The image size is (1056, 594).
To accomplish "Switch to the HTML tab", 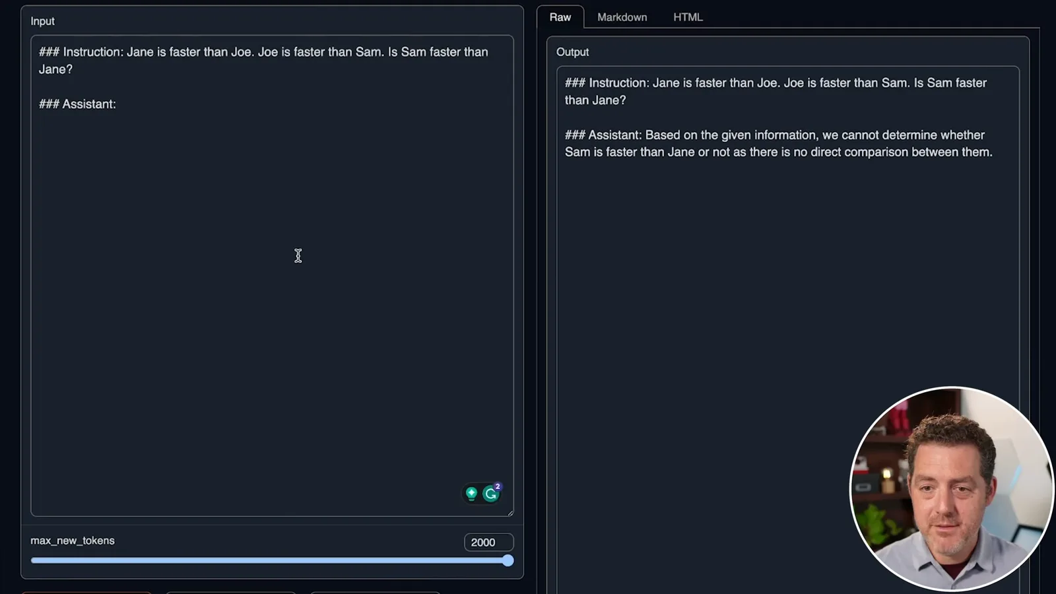I will click(x=688, y=17).
